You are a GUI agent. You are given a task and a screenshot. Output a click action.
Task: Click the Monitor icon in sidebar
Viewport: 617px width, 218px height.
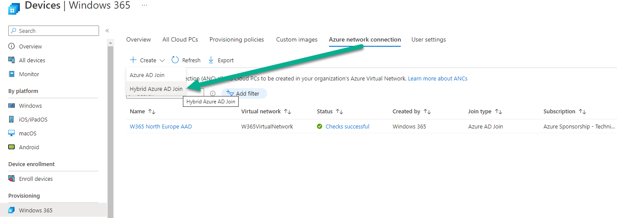[x=12, y=74]
